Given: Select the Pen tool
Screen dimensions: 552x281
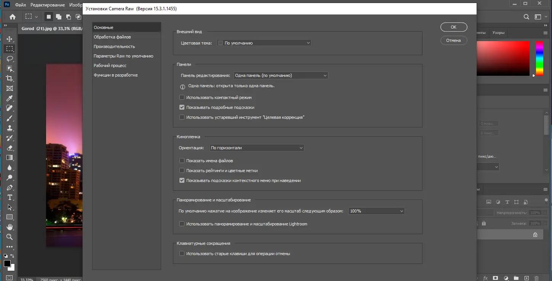Looking at the screenshot, I should [10, 187].
